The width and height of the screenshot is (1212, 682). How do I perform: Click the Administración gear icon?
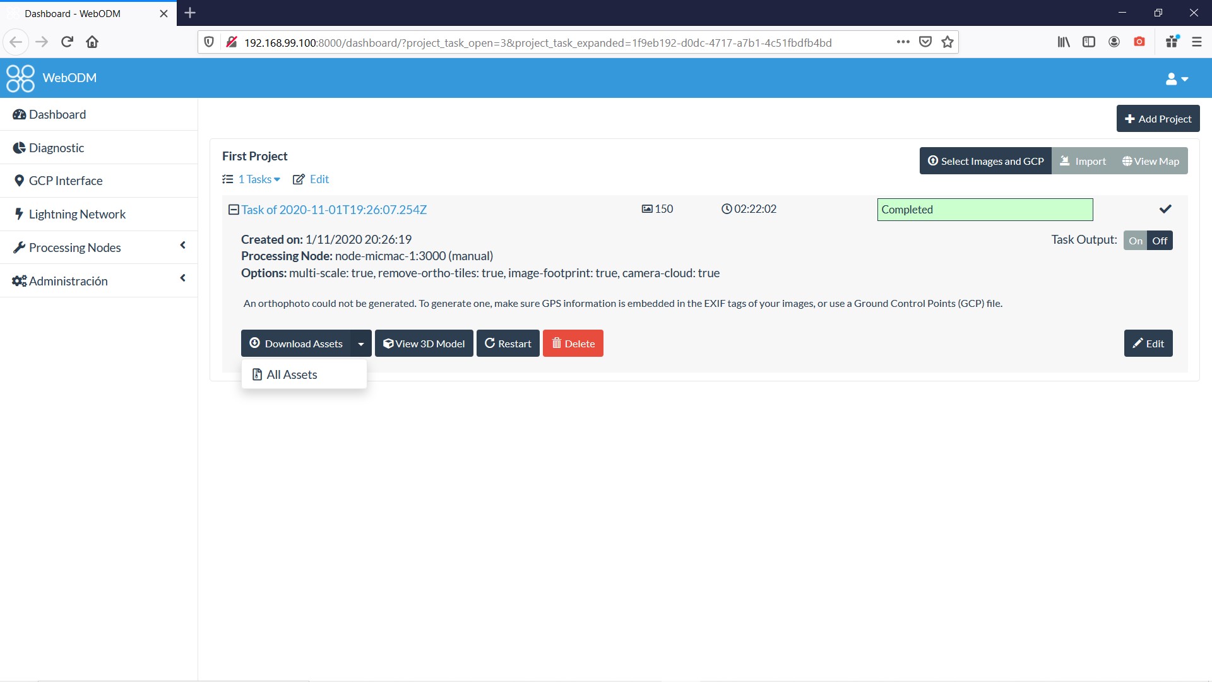point(18,280)
